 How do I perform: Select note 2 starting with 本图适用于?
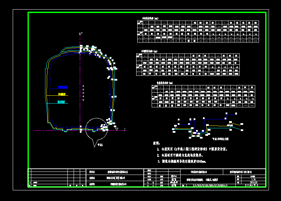point(180,155)
